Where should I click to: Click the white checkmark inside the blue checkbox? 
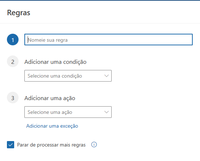(11, 145)
